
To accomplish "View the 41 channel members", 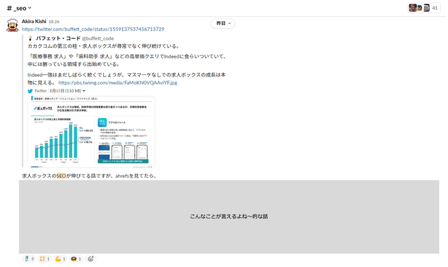I will [424, 8].
